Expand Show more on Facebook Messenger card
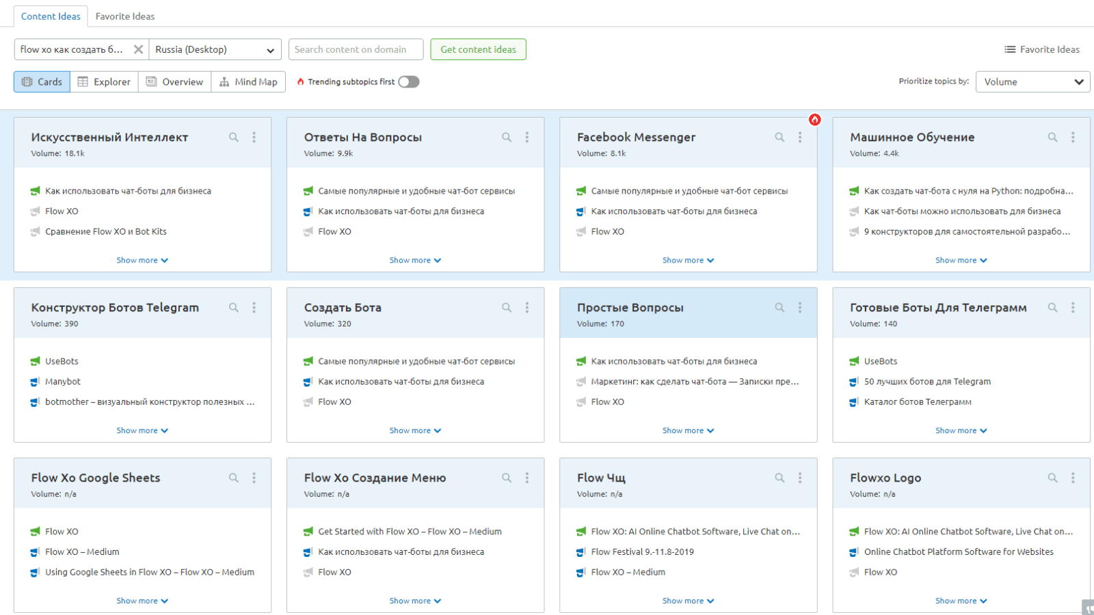 pyautogui.click(x=688, y=261)
